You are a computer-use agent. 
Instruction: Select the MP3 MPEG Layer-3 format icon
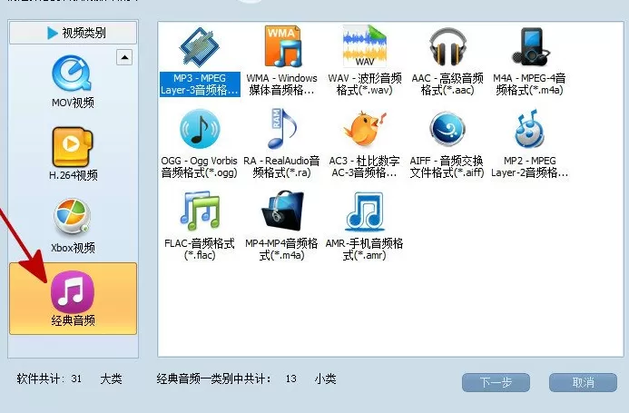pyautogui.click(x=200, y=47)
